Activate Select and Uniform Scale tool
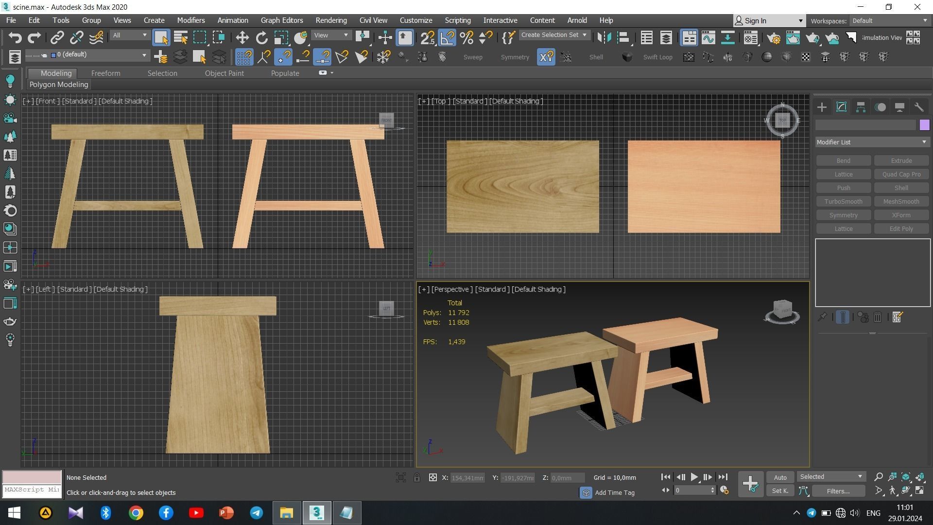The image size is (933, 525). click(281, 37)
